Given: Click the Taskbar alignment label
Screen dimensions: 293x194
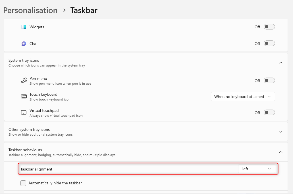Looking at the screenshot, I should (x=36, y=169).
